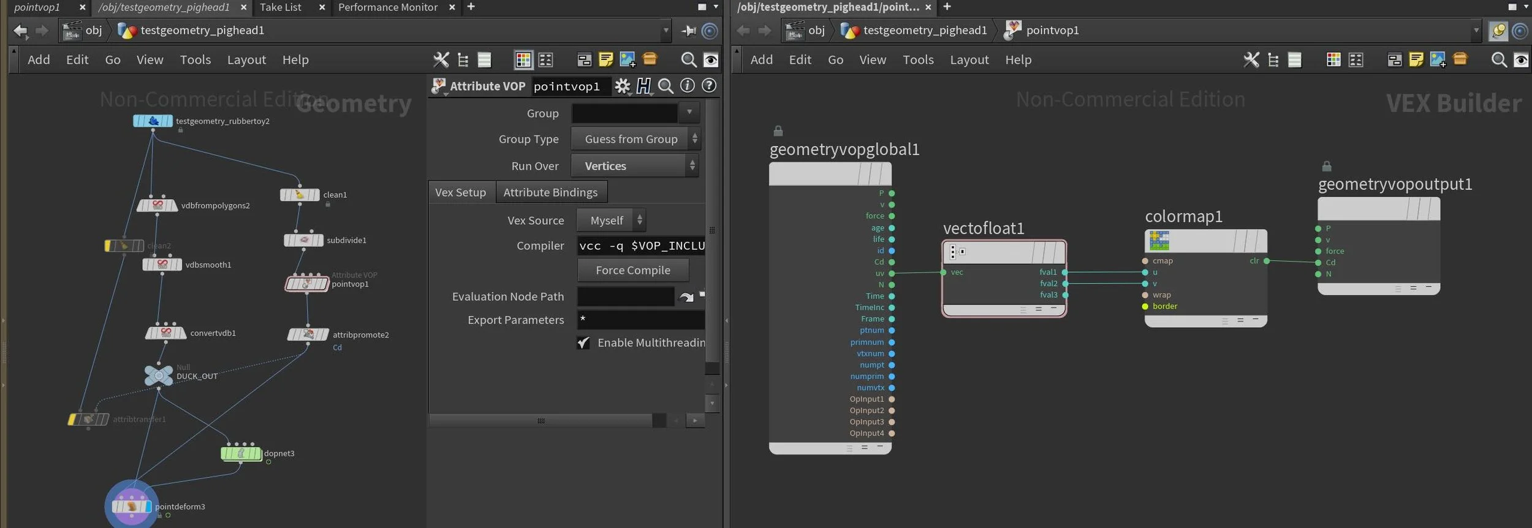
Task: Collapse vectofloat1 node with minus
Action: tap(1053, 309)
